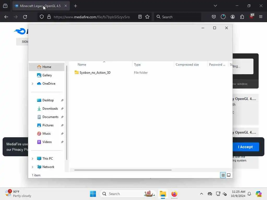This screenshot has height=200, width=267.
Task: Click I Accept on cookie banner
Action: pos(246,147)
